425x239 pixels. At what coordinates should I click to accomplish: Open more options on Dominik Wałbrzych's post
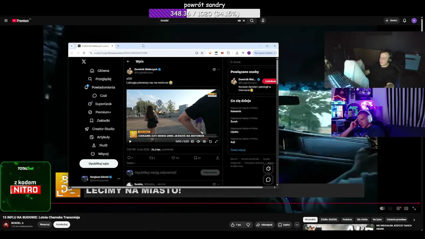point(218,69)
